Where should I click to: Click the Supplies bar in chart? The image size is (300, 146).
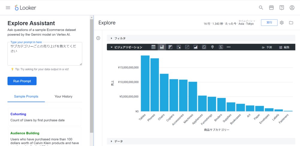point(231,107)
